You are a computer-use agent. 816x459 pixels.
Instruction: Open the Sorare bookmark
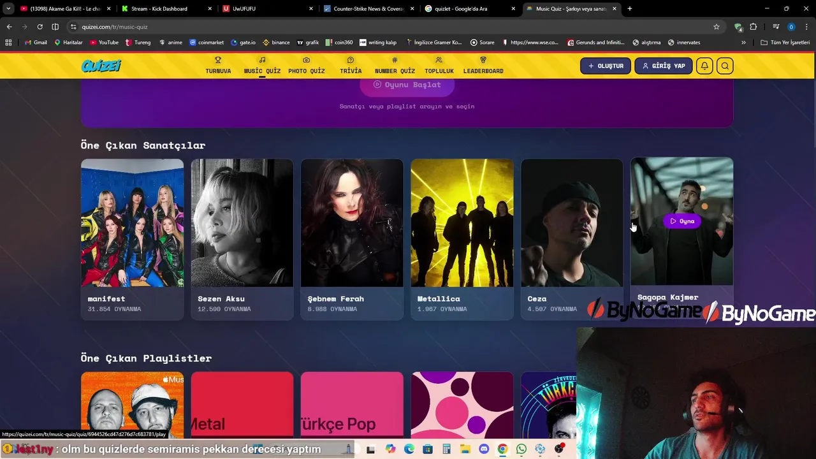click(x=483, y=43)
